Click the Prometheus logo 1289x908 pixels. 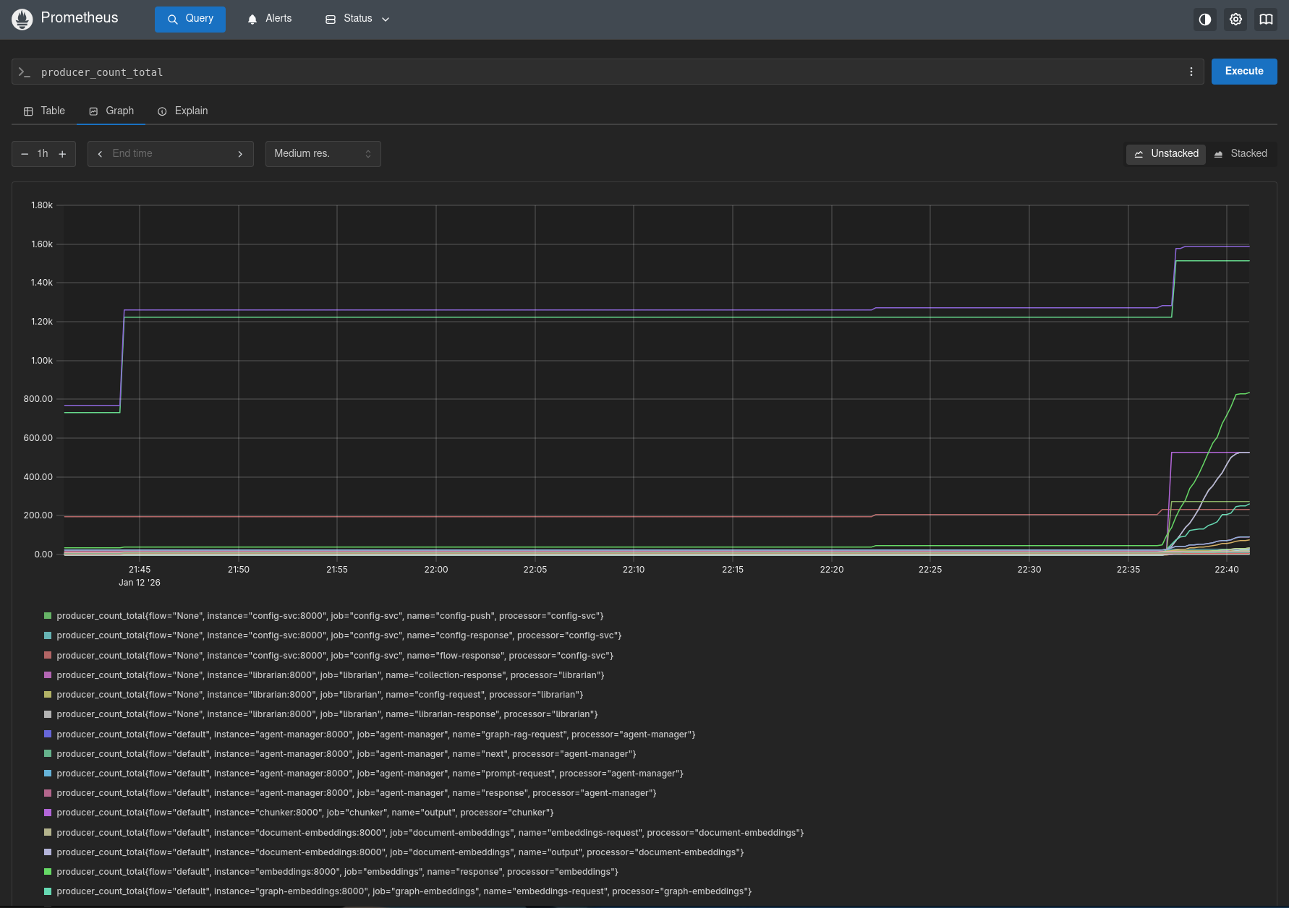pos(22,19)
